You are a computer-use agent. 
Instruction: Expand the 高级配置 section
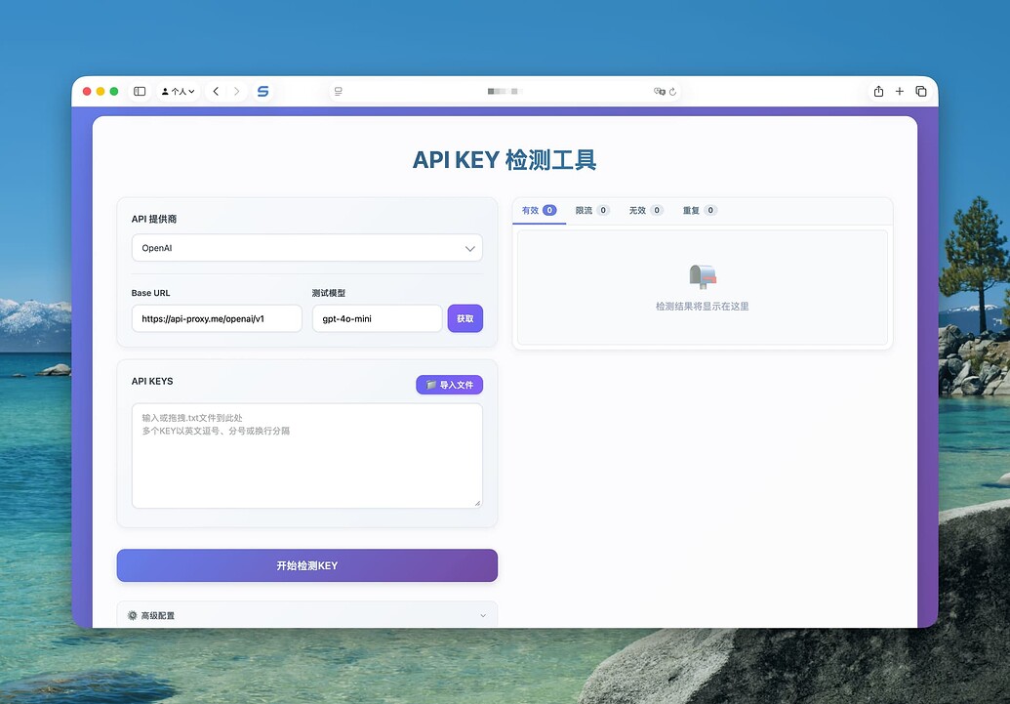coord(307,615)
